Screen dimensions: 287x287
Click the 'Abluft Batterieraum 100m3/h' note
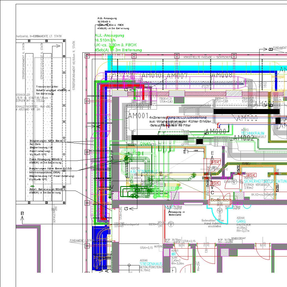(x=47, y=189)
